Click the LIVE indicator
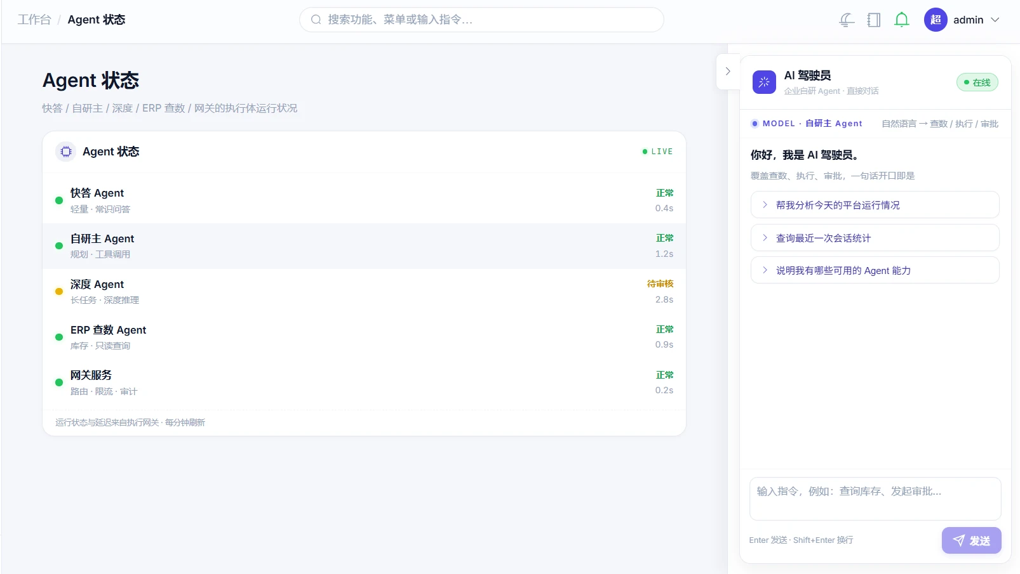The image size is (1020, 574). click(657, 152)
